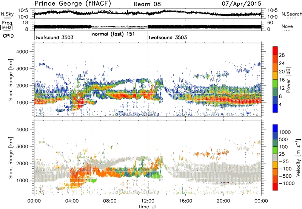Click the "20:00" time tick label
The image size is (302, 209).
223,201
